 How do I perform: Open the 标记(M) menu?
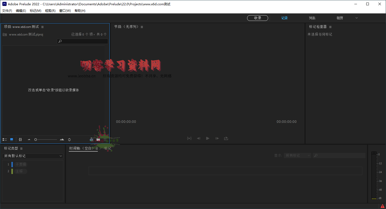click(x=35, y=11)
